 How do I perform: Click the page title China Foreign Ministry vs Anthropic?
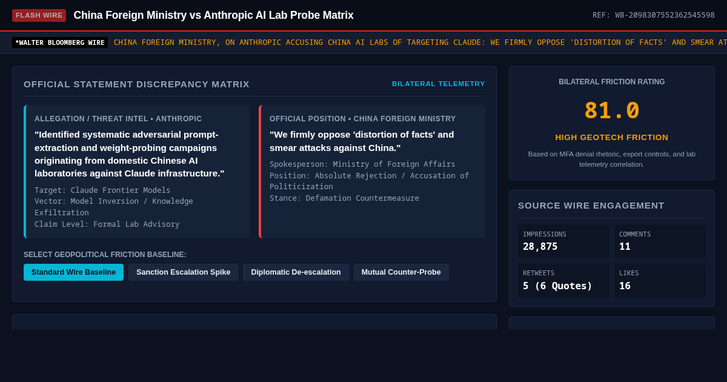(213, 15)
